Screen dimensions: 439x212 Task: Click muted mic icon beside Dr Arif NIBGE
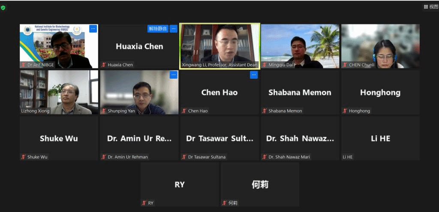pos(24,65)
